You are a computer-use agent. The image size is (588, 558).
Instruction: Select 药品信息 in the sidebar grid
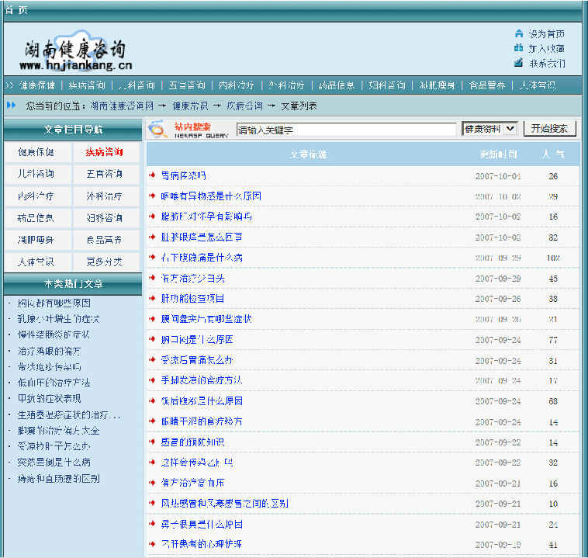[36, 217]
